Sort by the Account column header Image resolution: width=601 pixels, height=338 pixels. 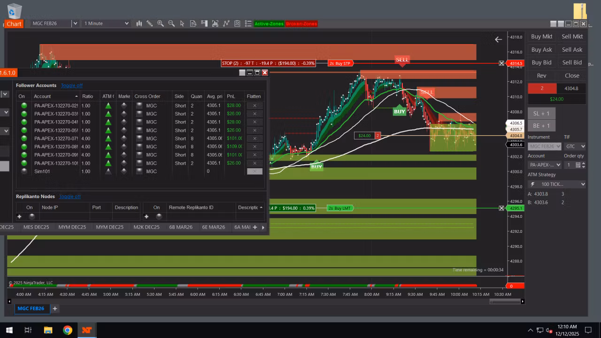pos(55,96)
